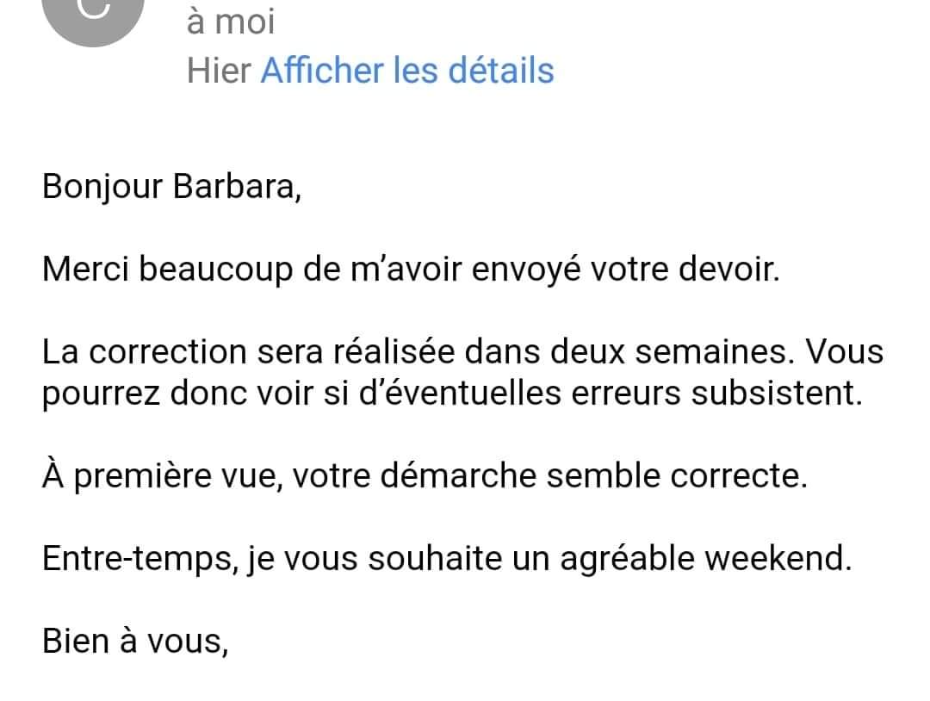Click the 'Bonjour Barbara,' greeting line

[x=172, y=188]
